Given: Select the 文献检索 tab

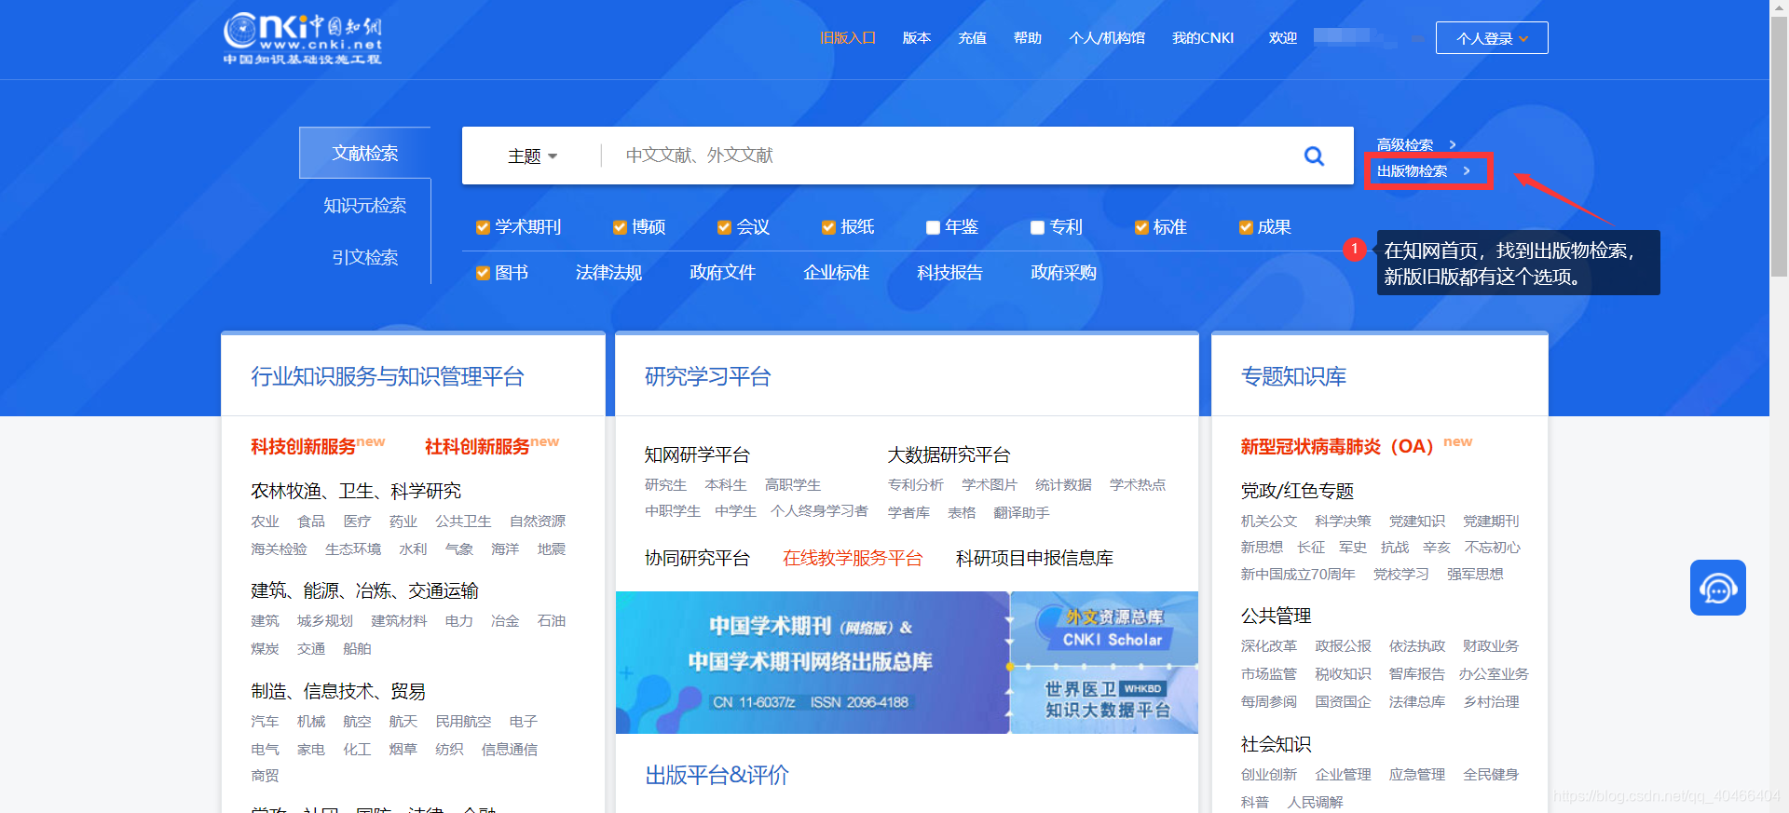Looking at the screenshot, I should click(x=364, y=153).
